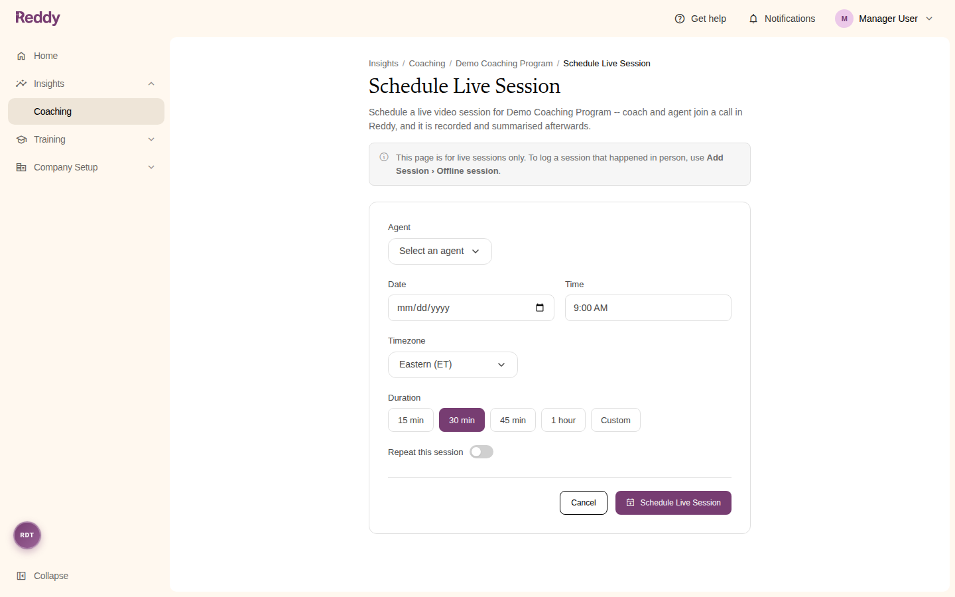Screen dimensions: 955x597
Task: Click the info icon in notice banner
Action: coord(384,157)
